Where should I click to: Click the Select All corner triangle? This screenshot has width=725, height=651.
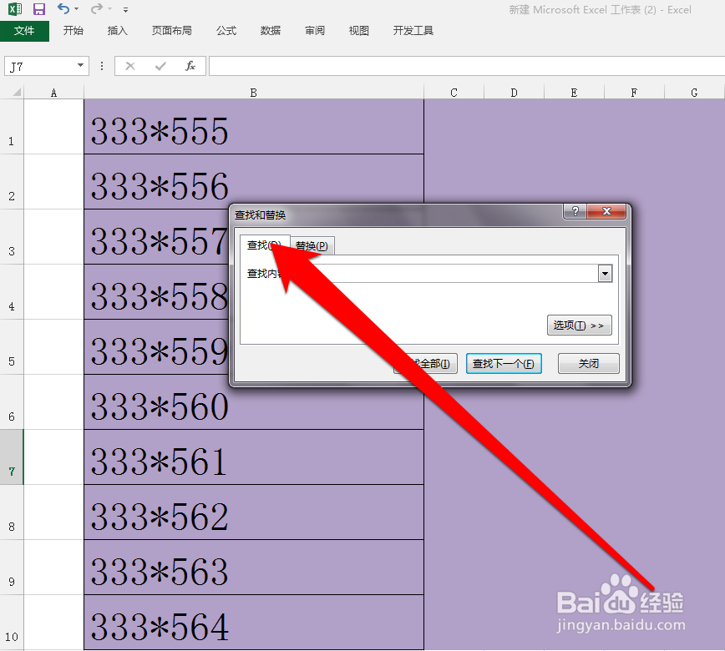[16, 93]
